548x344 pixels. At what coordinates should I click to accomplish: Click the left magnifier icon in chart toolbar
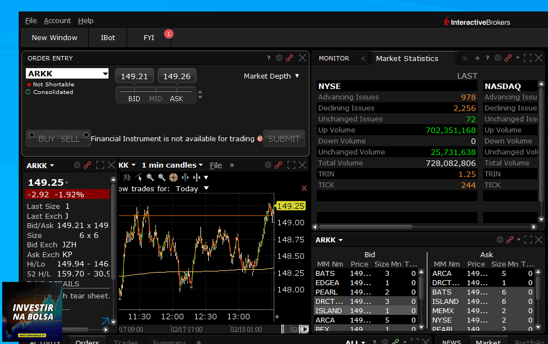pyautogui.click(x=150, y=177)
